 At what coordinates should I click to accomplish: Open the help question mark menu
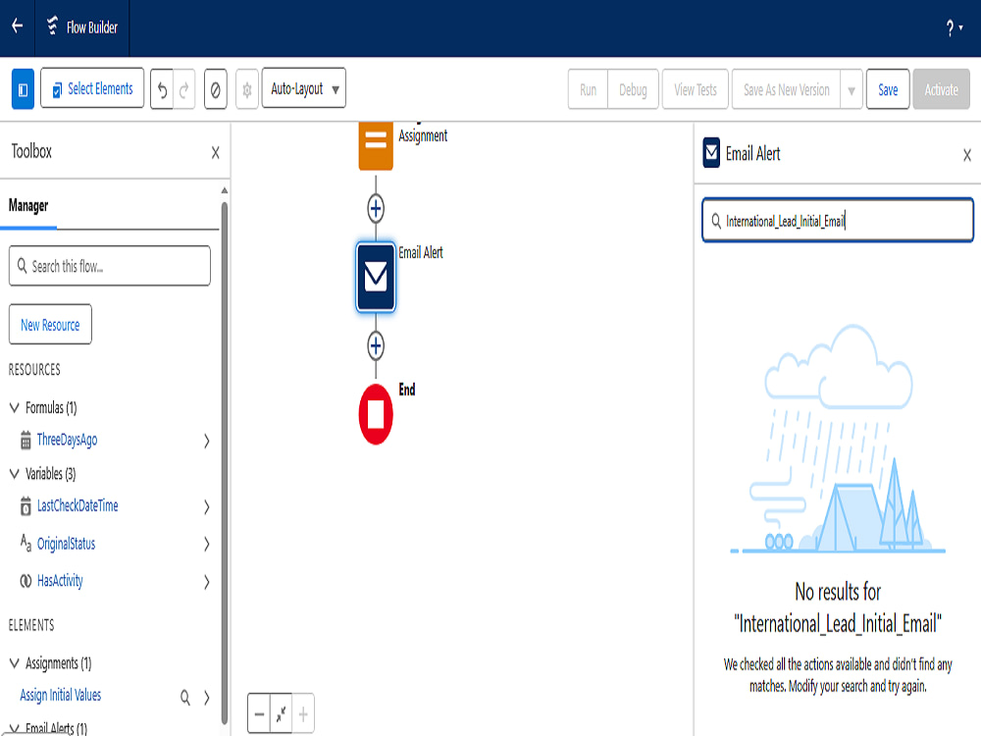(x=955, y=27)
